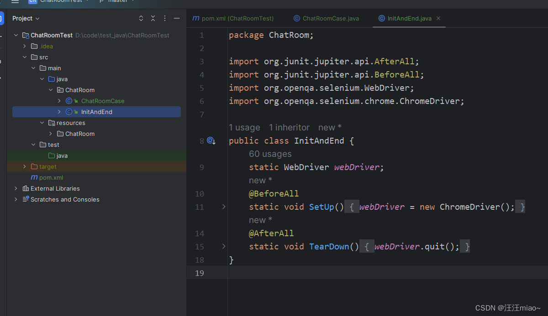Expand the ChatRoomCase class node chevron
The image size is (548, 316).
click(x=59, y=101)
